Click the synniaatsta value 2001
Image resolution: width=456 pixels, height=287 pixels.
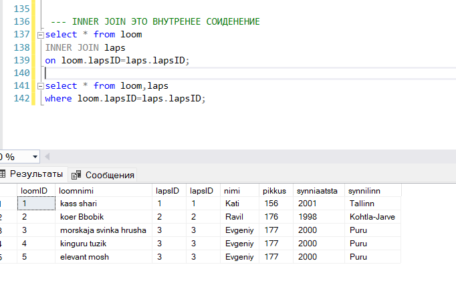point(319,204)
